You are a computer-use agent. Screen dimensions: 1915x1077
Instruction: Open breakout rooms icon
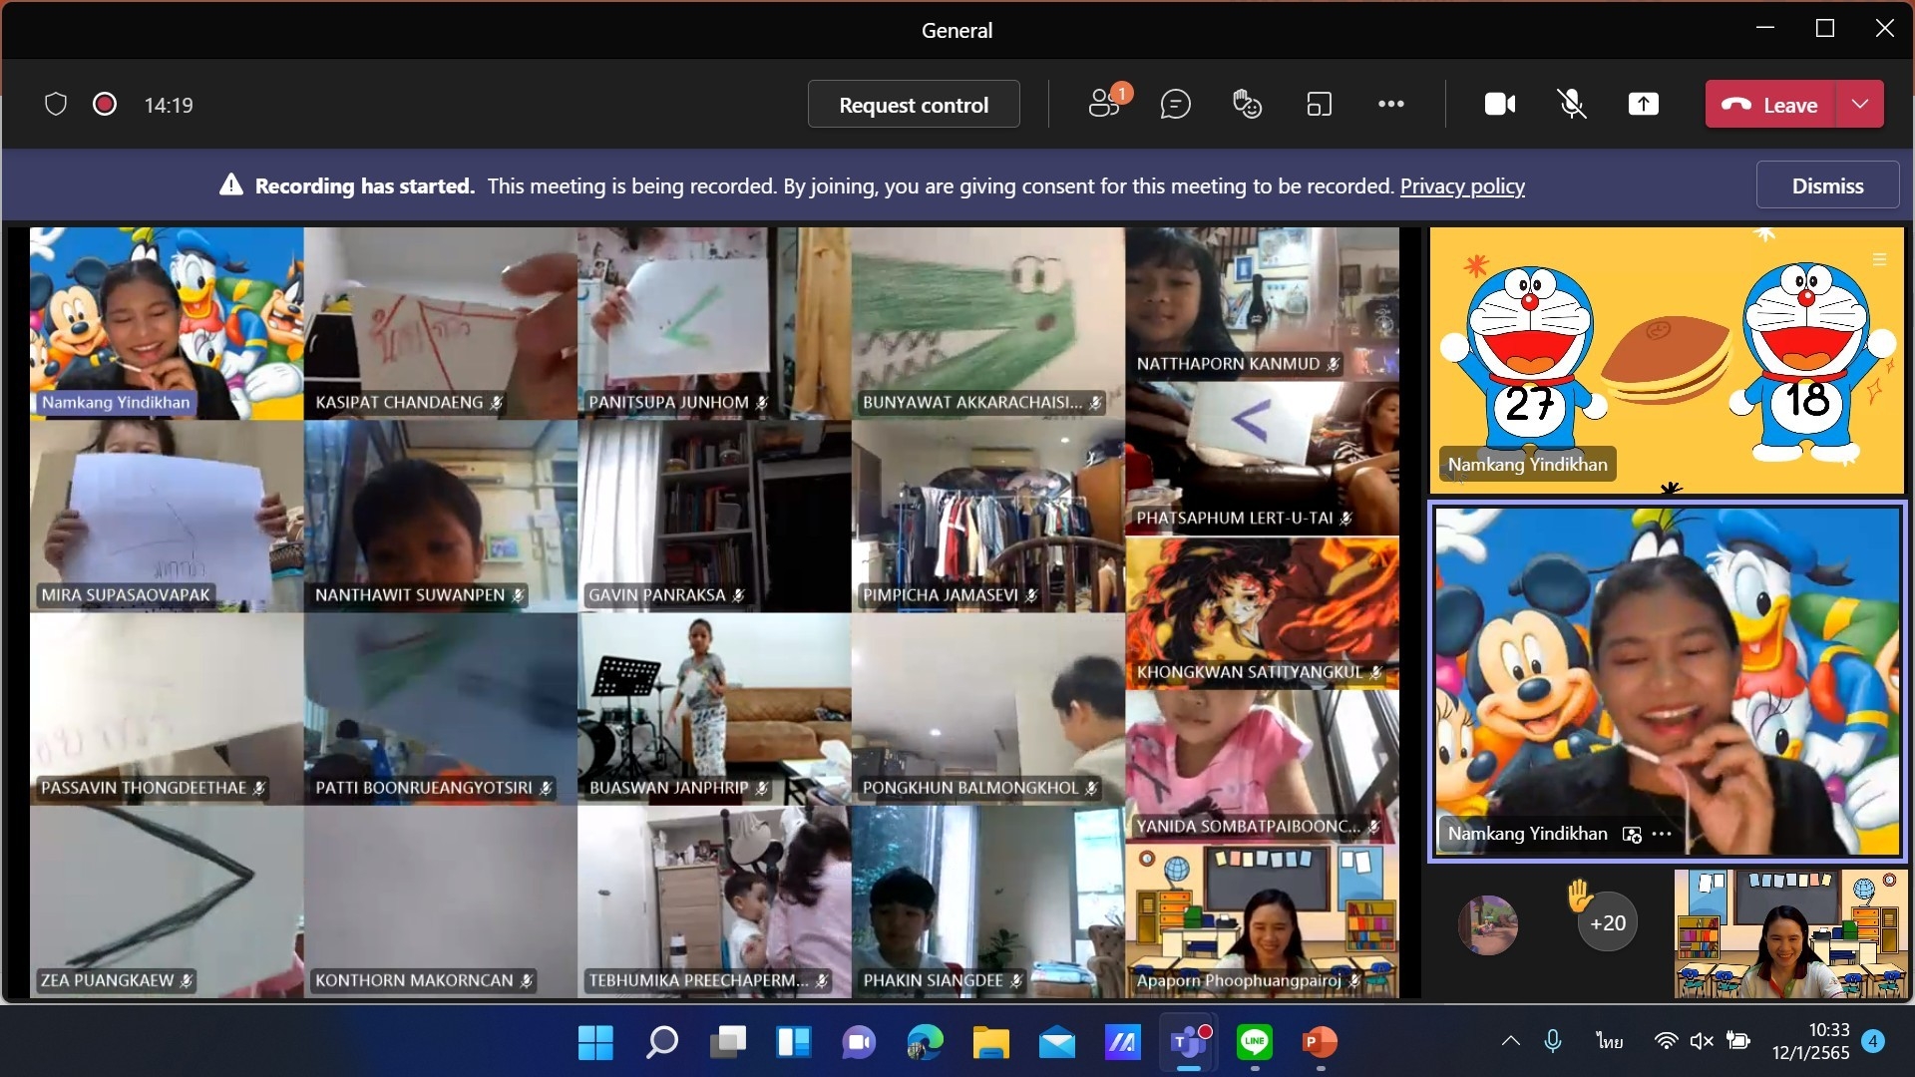[1319, 104]
